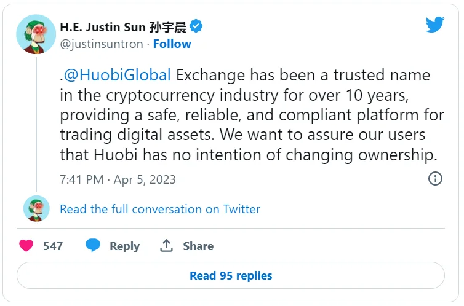
Task: Click the small avatar beside full conversation link
Action: pyautogui.click(x=36, y=209)
